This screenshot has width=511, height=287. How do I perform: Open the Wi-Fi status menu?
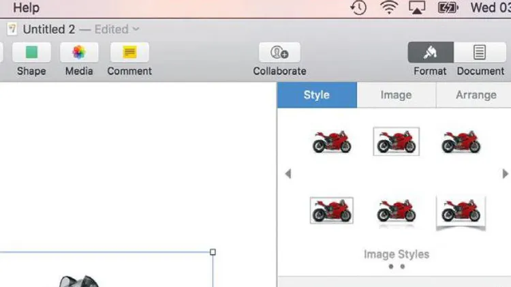[x=389, y=7]
